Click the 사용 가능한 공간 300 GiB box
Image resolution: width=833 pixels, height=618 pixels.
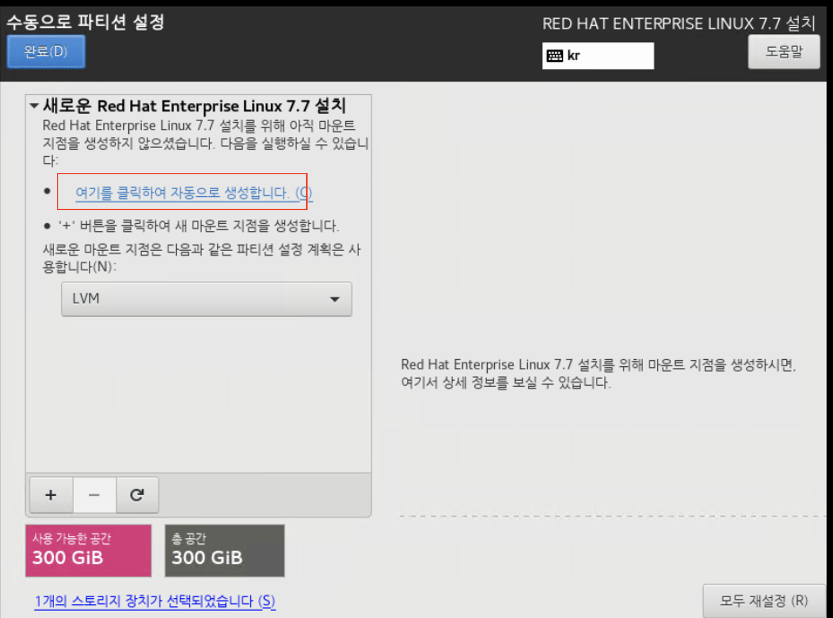coord(88,550)
